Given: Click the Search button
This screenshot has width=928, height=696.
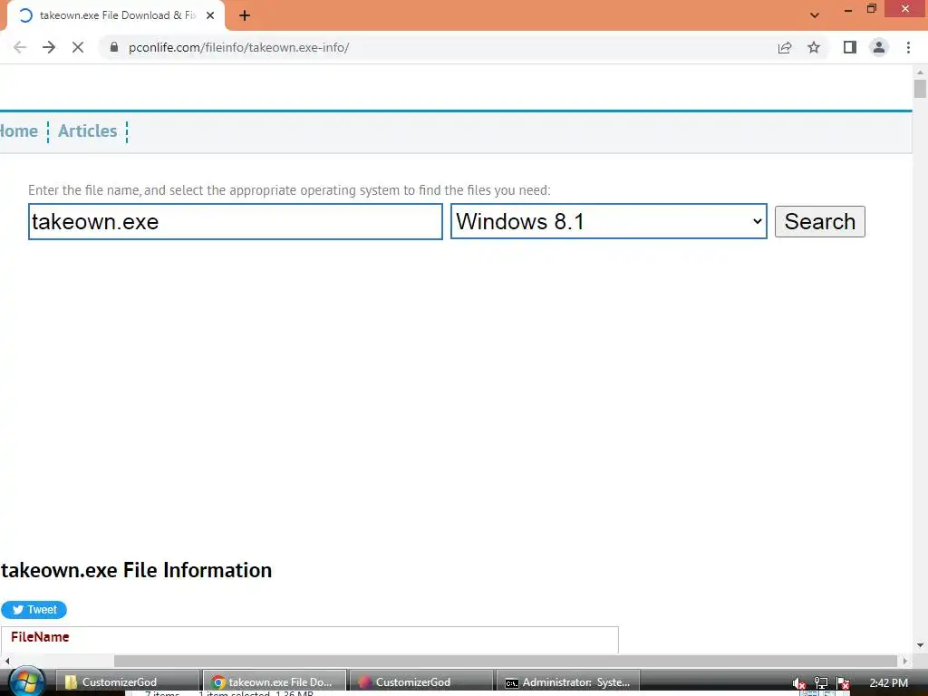Looking at the screenshot, I should 819,221.
